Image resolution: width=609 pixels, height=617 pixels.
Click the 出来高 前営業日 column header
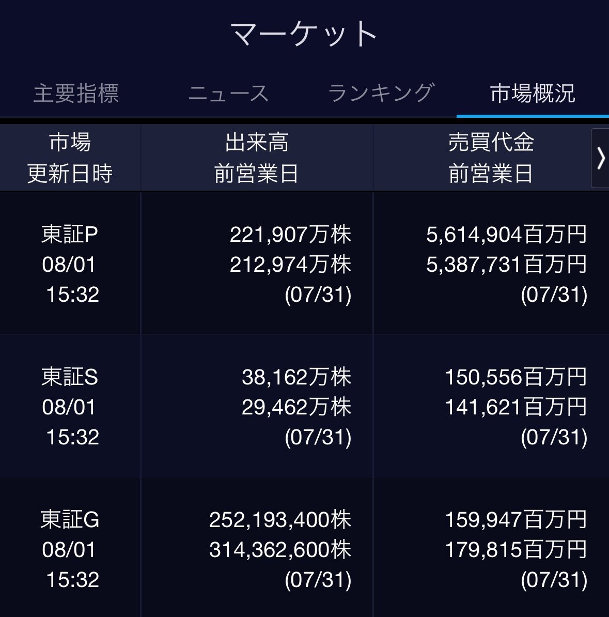(x=257, y=158)
